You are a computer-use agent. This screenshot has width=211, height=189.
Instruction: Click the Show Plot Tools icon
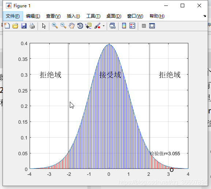coord(152,26)
